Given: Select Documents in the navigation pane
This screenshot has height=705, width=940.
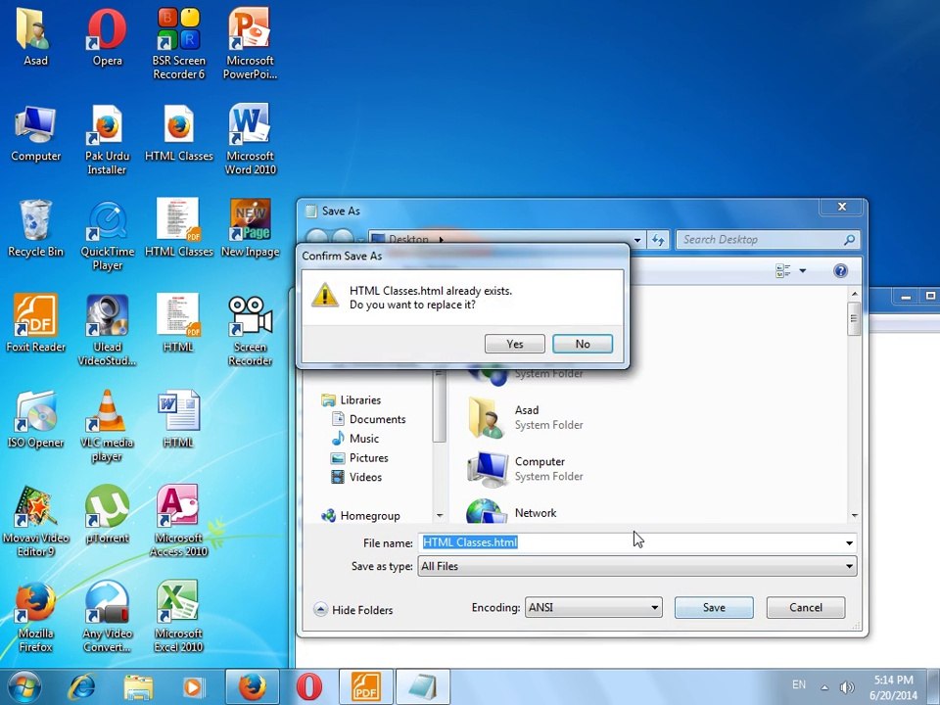Looking at the screenshot, I should (x=369, y=419).
